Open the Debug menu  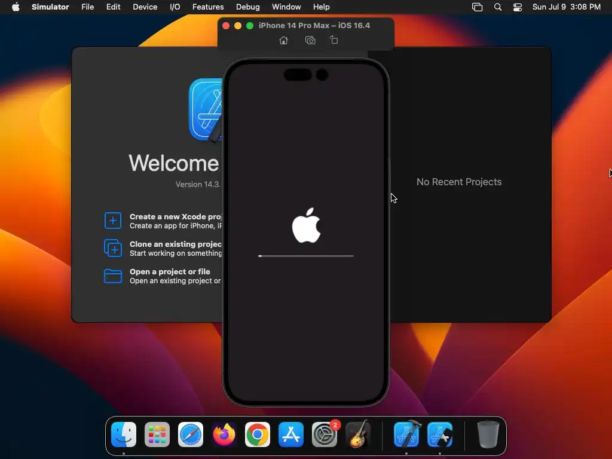pos(248,7)
